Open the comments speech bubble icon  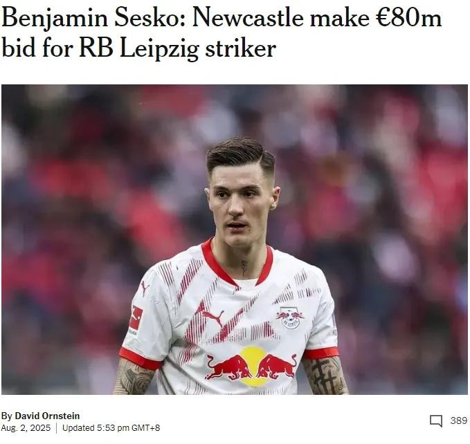pos(436,421)
